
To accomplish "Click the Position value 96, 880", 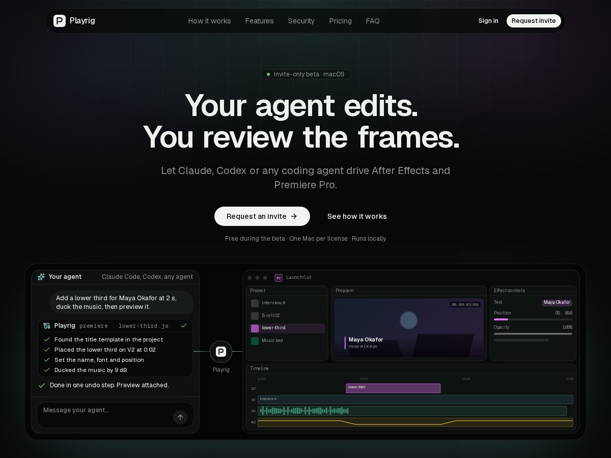I will tap(564, 313).
